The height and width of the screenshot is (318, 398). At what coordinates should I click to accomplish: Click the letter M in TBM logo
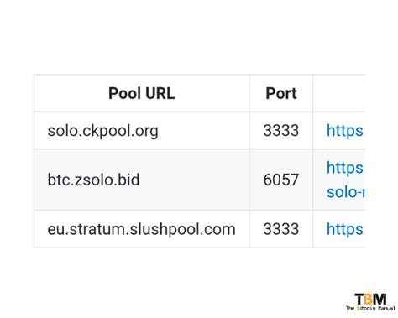380,299
